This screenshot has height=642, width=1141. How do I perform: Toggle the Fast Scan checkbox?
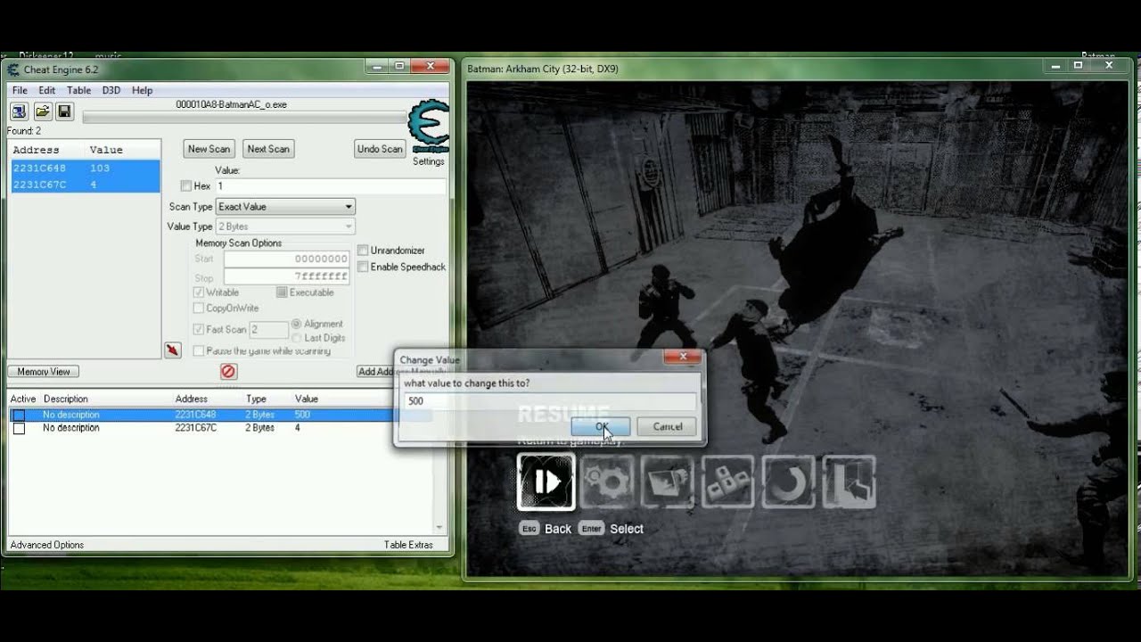(198, 329)
